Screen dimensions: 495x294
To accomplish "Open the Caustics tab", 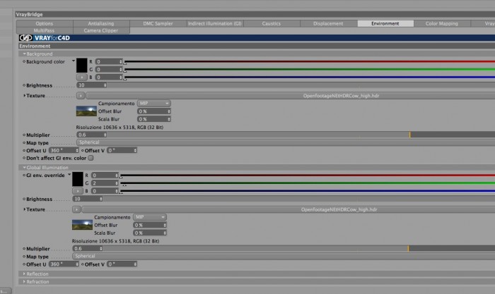I will [x=272, y=23].
